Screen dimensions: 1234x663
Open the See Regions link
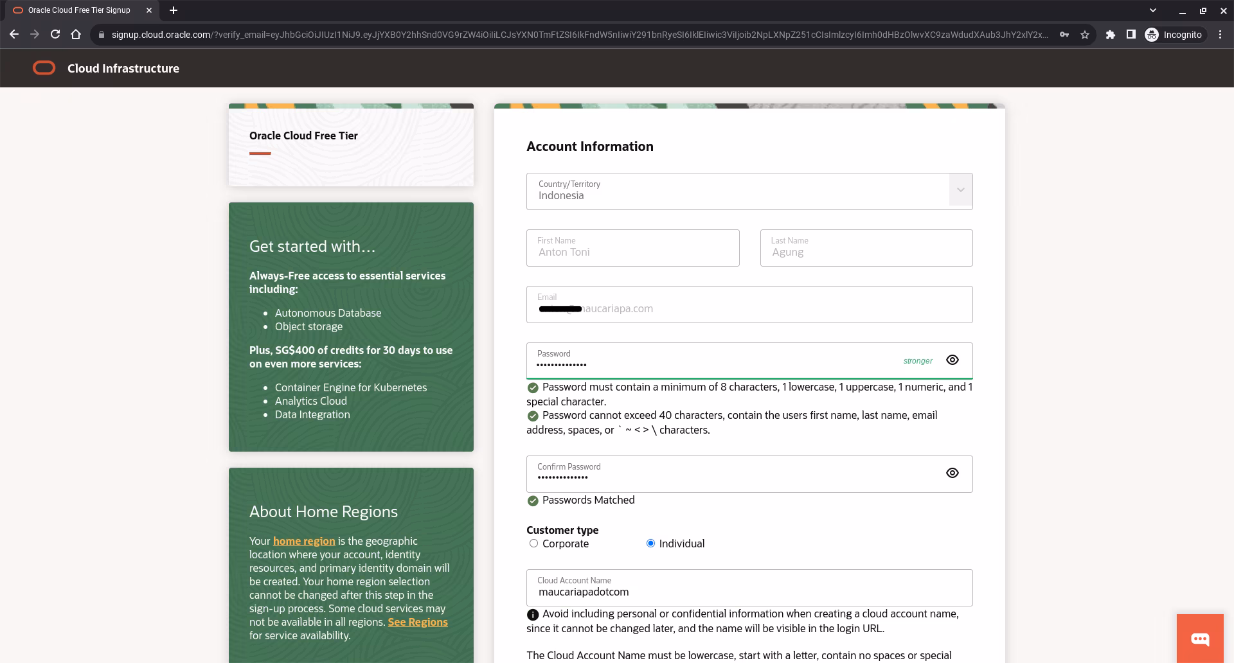coord(418,622)
